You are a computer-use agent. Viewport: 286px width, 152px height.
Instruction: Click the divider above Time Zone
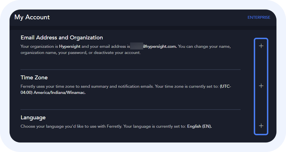(x=130, y=69)
